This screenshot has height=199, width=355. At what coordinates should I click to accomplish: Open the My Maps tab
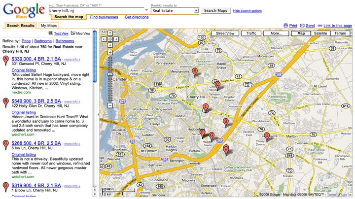coord(49,25)
